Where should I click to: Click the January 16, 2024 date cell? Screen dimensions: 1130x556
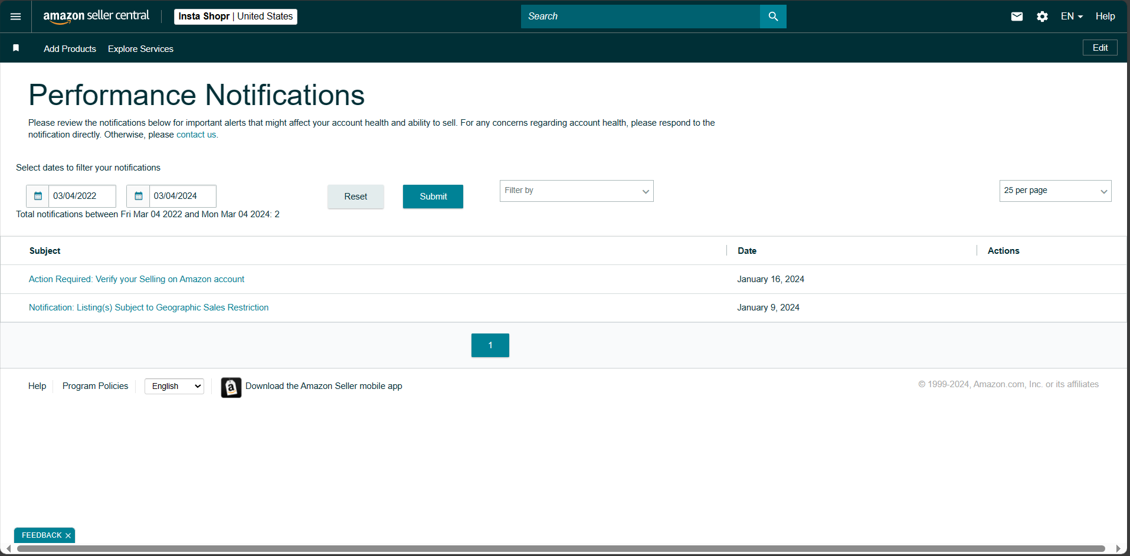(771, 279)
